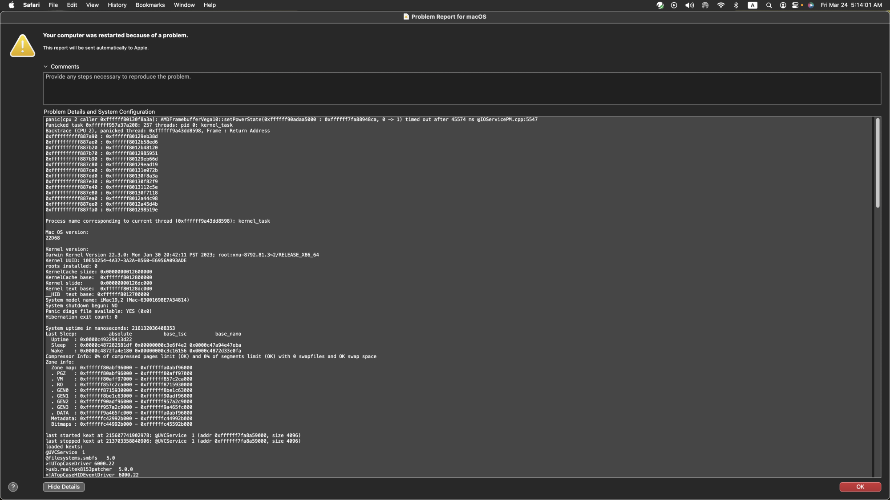Open the Bluetooth menu
This screenshot has width=890, height=500.
click(736, 5)
